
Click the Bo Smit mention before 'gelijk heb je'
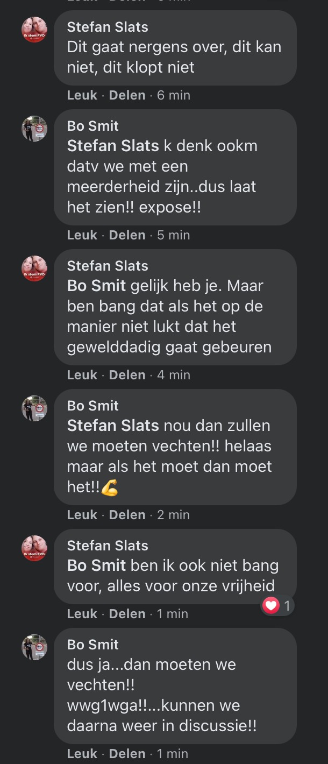tap(96, 286)
